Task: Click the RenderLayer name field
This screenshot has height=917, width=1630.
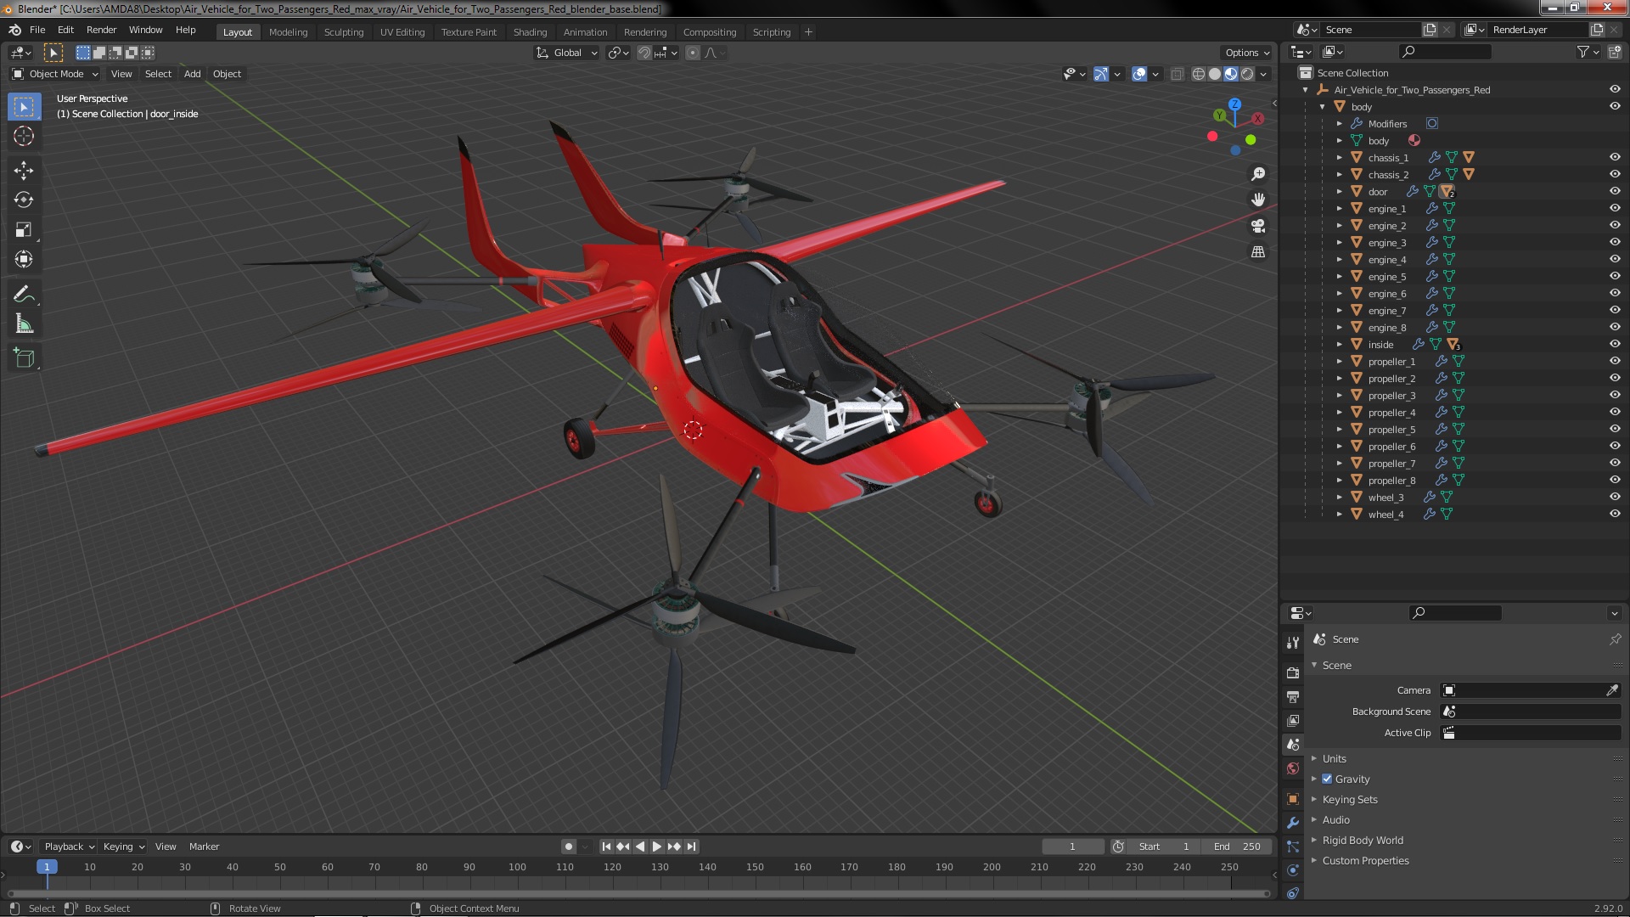Action: click(x=1538, y=30)
